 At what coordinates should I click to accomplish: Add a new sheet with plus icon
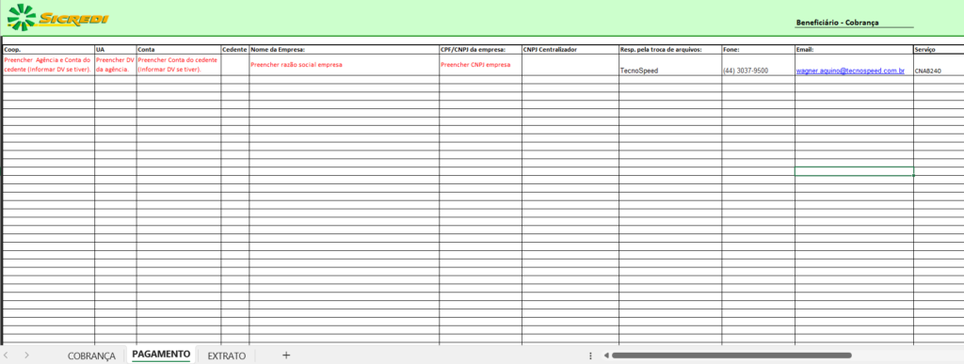pos(286,356)
